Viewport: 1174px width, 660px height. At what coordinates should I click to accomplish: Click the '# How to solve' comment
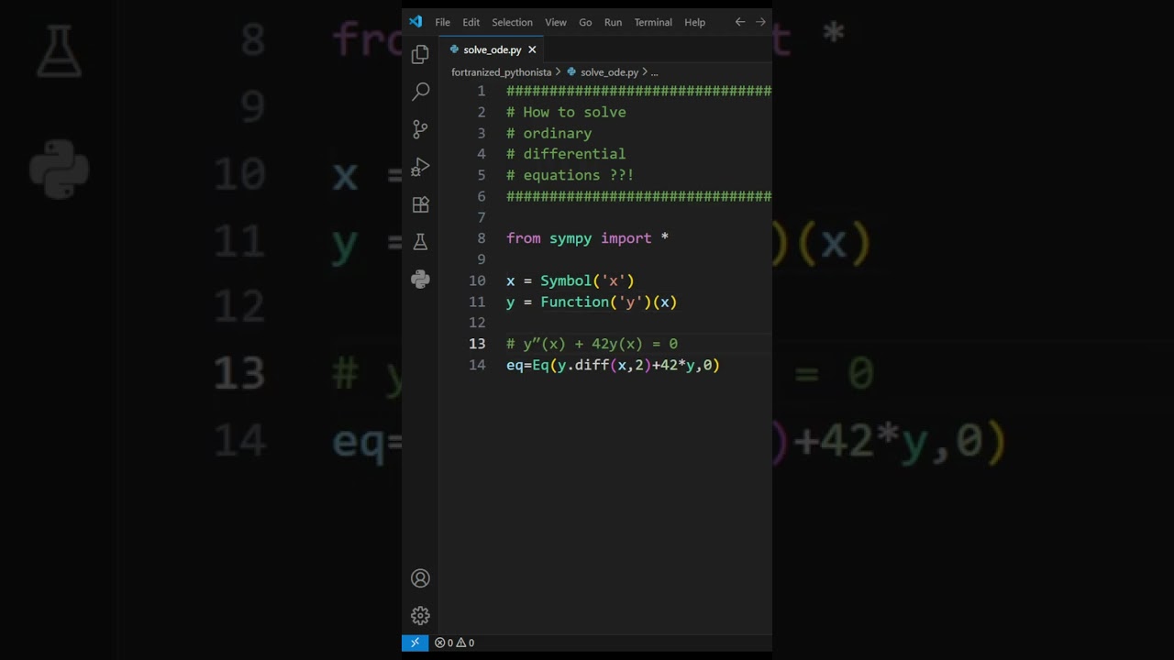tap(566, 112)
